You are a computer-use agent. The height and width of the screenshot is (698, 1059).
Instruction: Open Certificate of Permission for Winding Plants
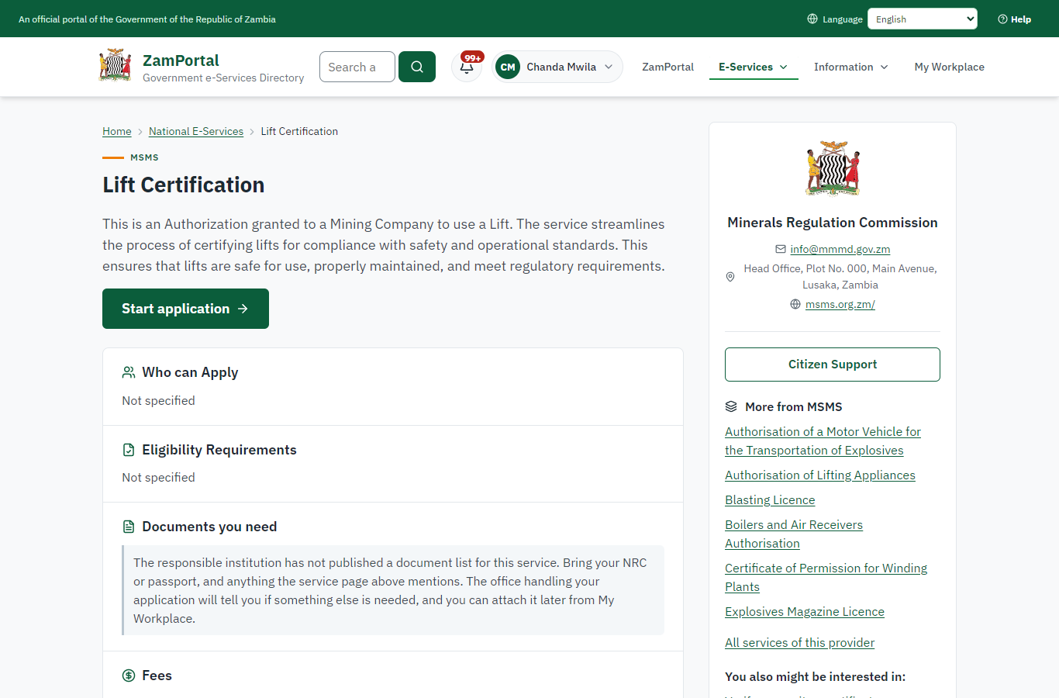click(x=826, y=578)
